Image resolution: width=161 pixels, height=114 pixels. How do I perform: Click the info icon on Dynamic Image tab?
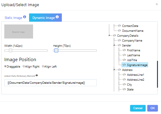pyautogui.click(x=57, y=17)
